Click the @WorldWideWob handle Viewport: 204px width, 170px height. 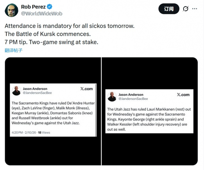(41, 13)
